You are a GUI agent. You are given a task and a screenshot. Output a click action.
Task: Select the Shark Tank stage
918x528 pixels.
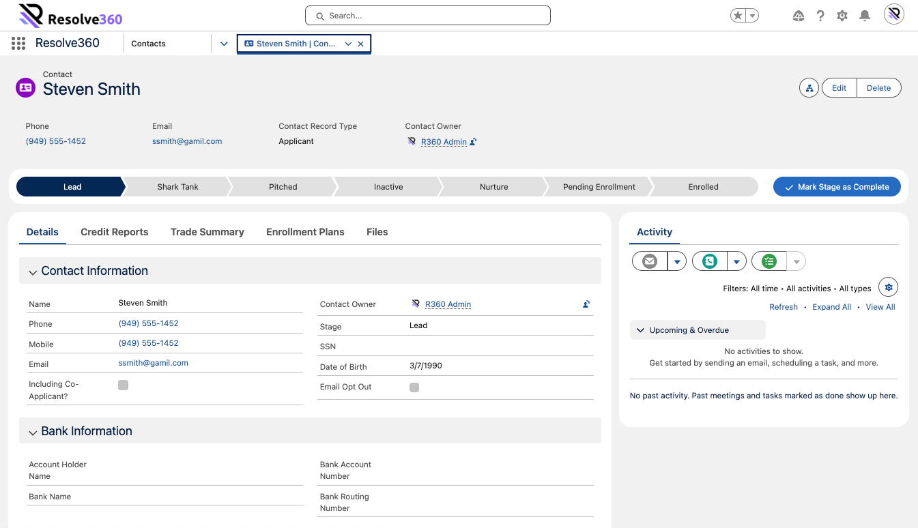[x=177, y=187]
